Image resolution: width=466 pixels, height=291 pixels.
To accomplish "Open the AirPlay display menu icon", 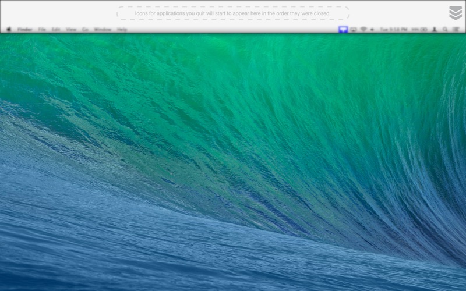I will (x=354, y=30).
